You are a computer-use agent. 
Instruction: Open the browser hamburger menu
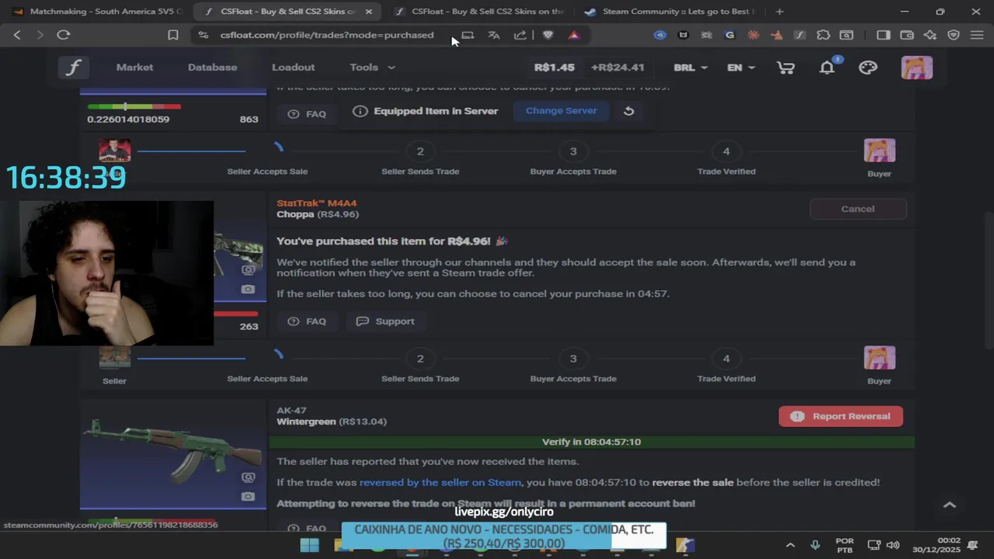tap(977, 35)
